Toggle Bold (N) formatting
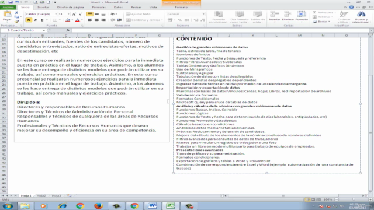The image size is (374, 210). click(x=29, y=20)
